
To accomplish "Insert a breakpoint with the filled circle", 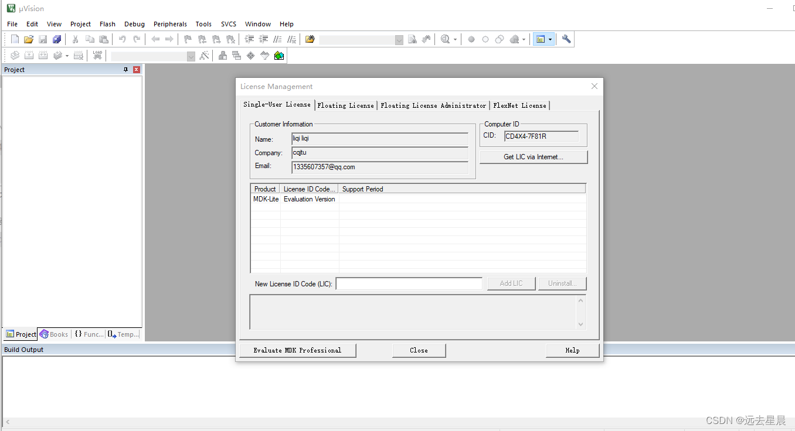I will click(x=471, y=39).
